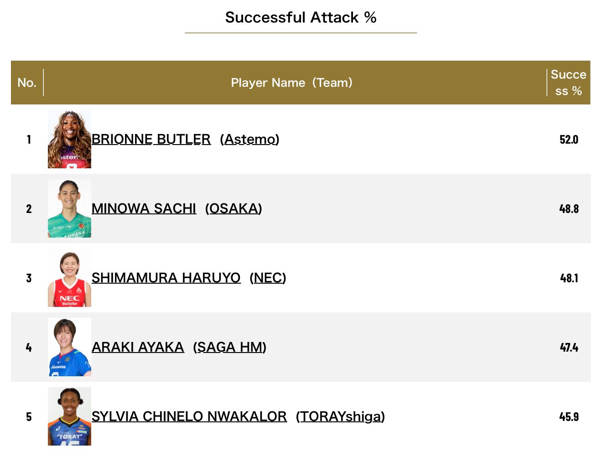Viewport: 602px width, 467px height.
Task: Open the SYLVIA CHINELO NWAKALOR player link
Action: 189,416
